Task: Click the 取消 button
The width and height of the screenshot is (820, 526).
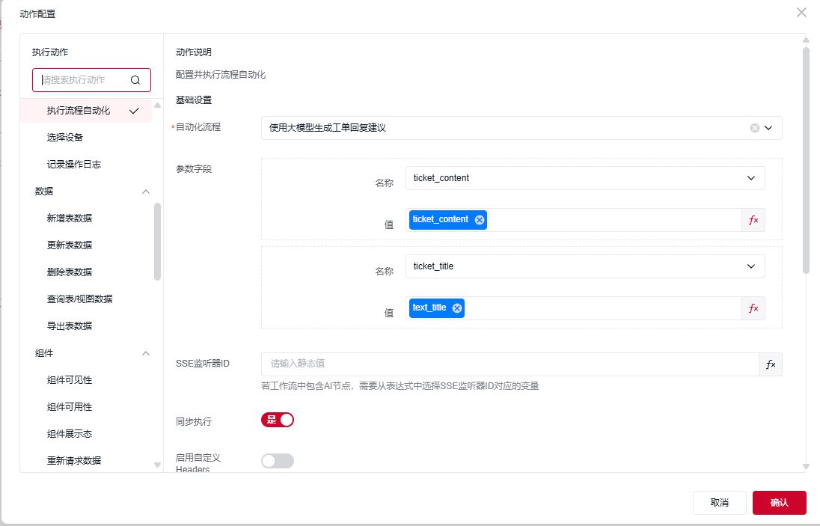Action: tap(719, 503)
